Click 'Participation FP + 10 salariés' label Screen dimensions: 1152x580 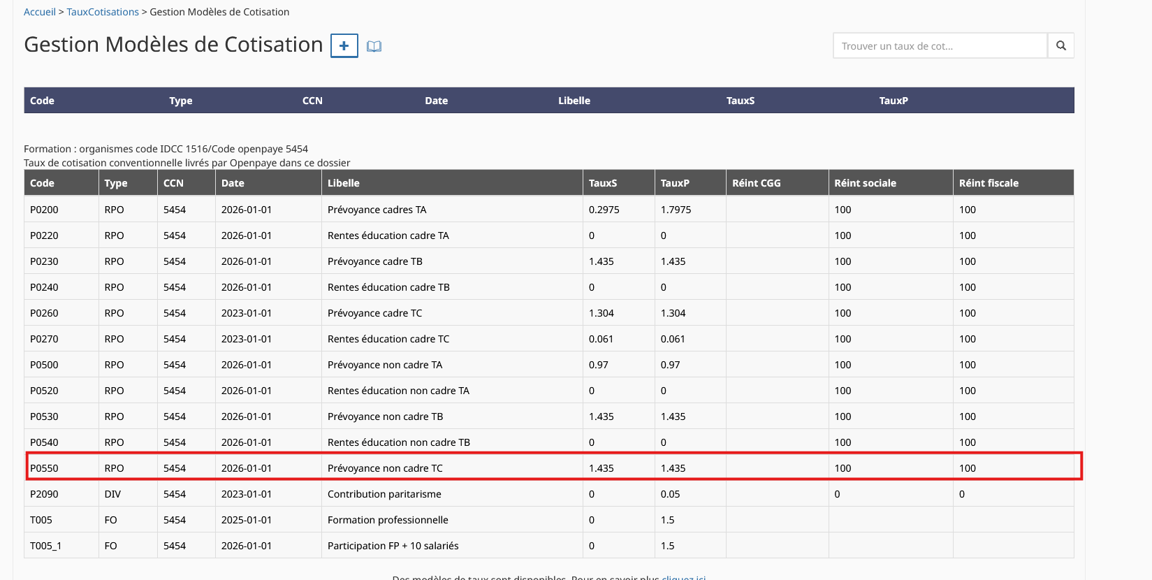[x=393, y=546]
